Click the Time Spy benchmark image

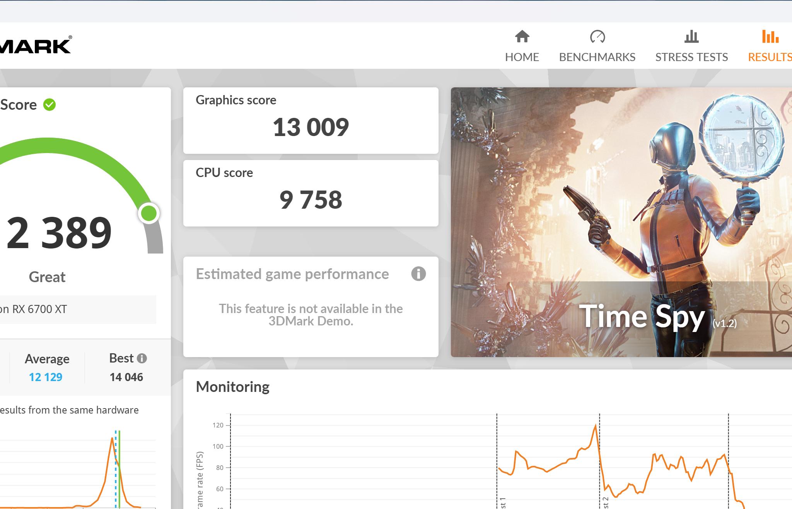(621, 222)
